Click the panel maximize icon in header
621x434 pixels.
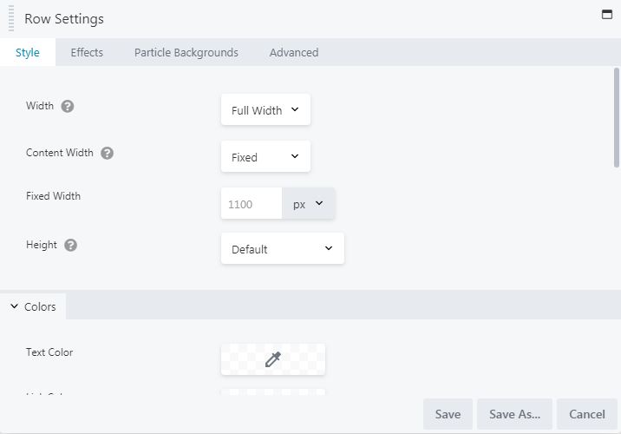click(x=607, y=14)
